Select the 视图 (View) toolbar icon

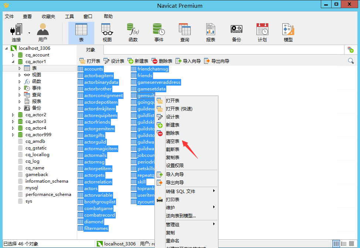coord(107,32)
